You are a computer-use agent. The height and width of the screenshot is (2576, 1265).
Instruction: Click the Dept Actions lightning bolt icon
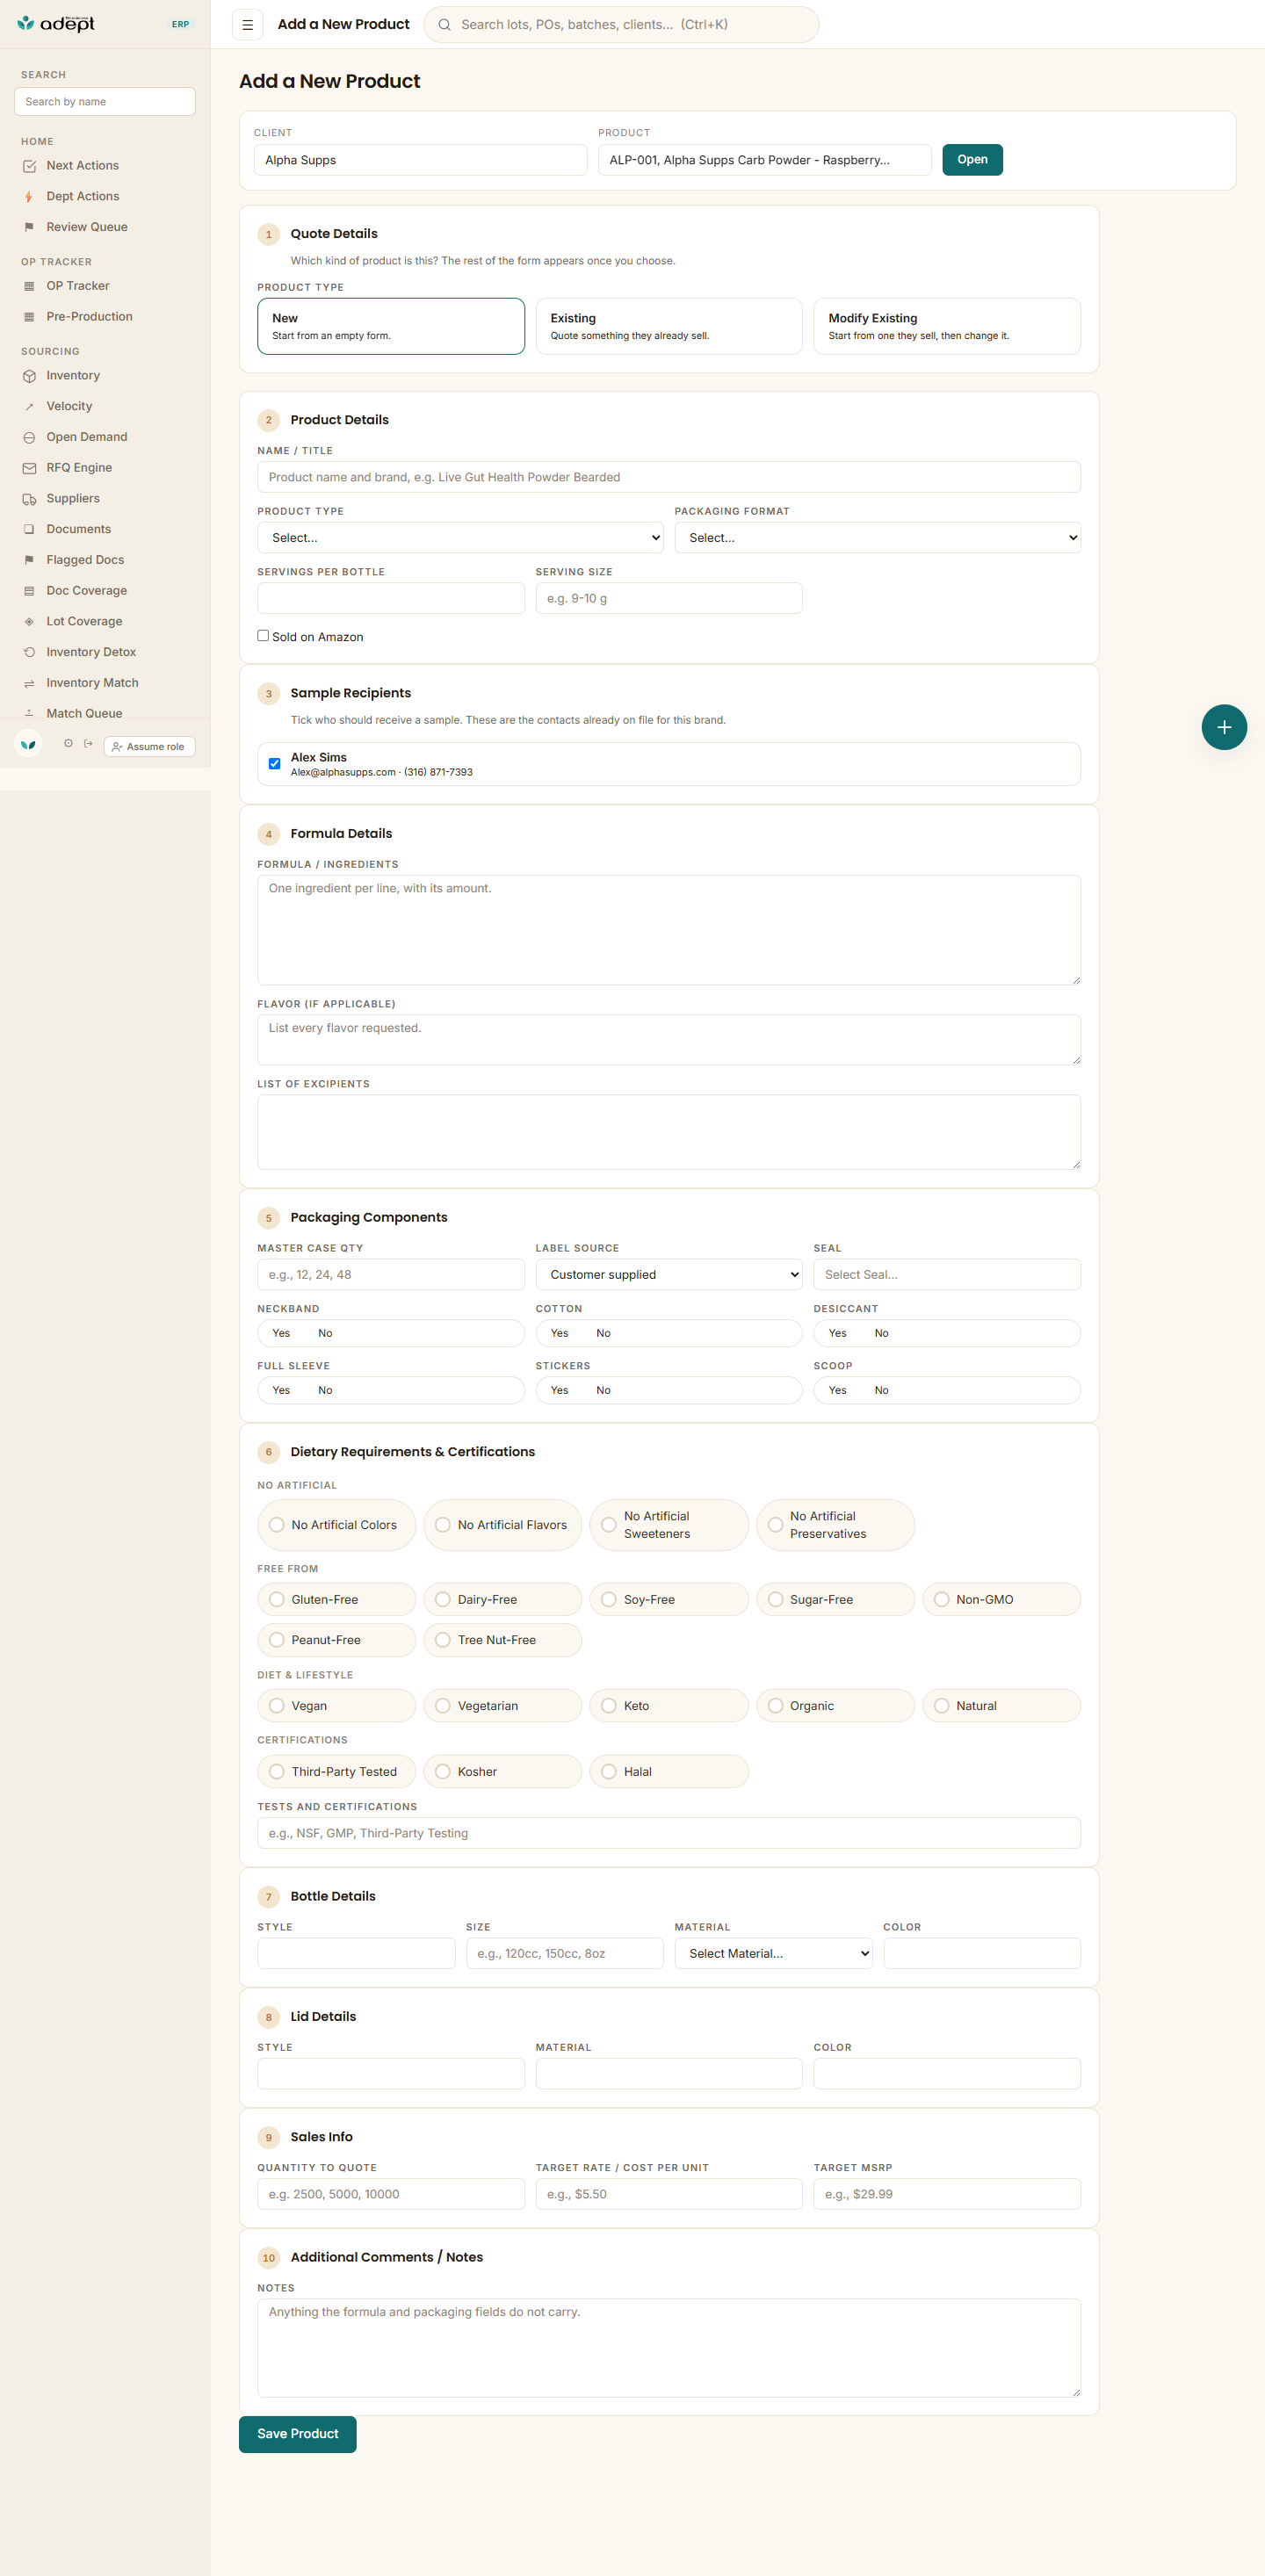(x=29, y=197)
